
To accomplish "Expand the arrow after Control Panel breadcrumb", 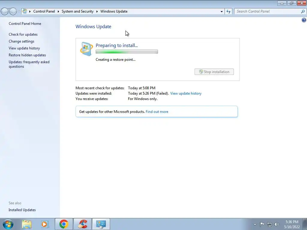I will click(x=58, y=11).
